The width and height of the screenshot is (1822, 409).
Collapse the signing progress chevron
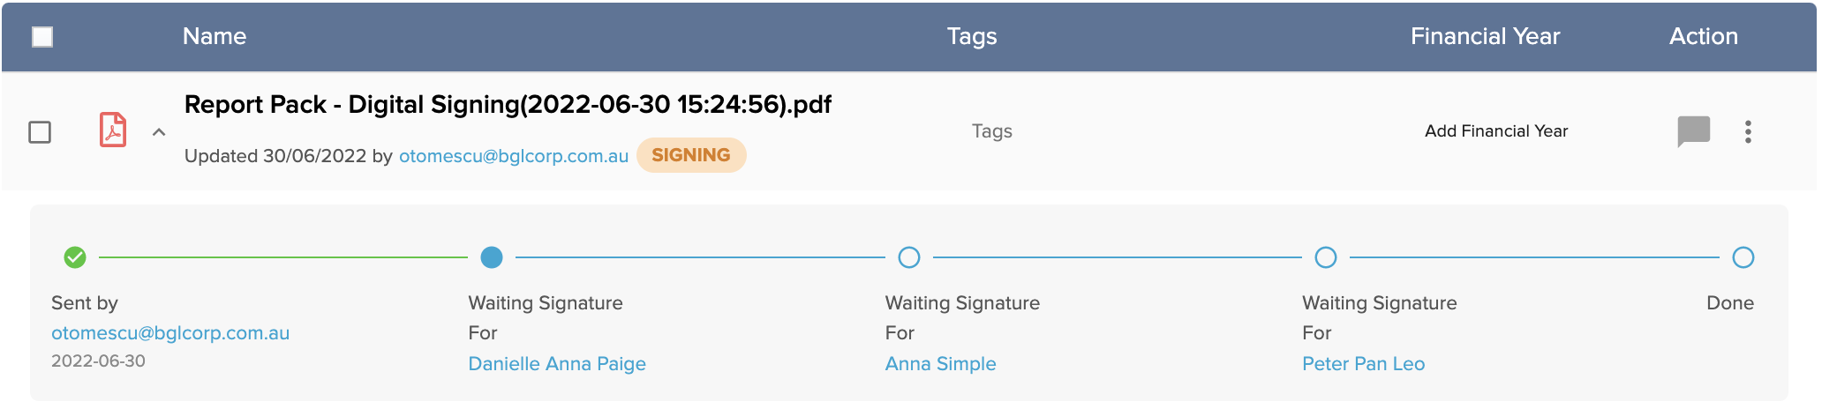coord(159,132)
